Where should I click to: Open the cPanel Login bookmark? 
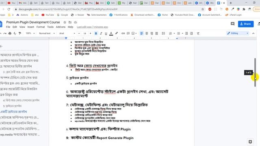tap(234, 15)
